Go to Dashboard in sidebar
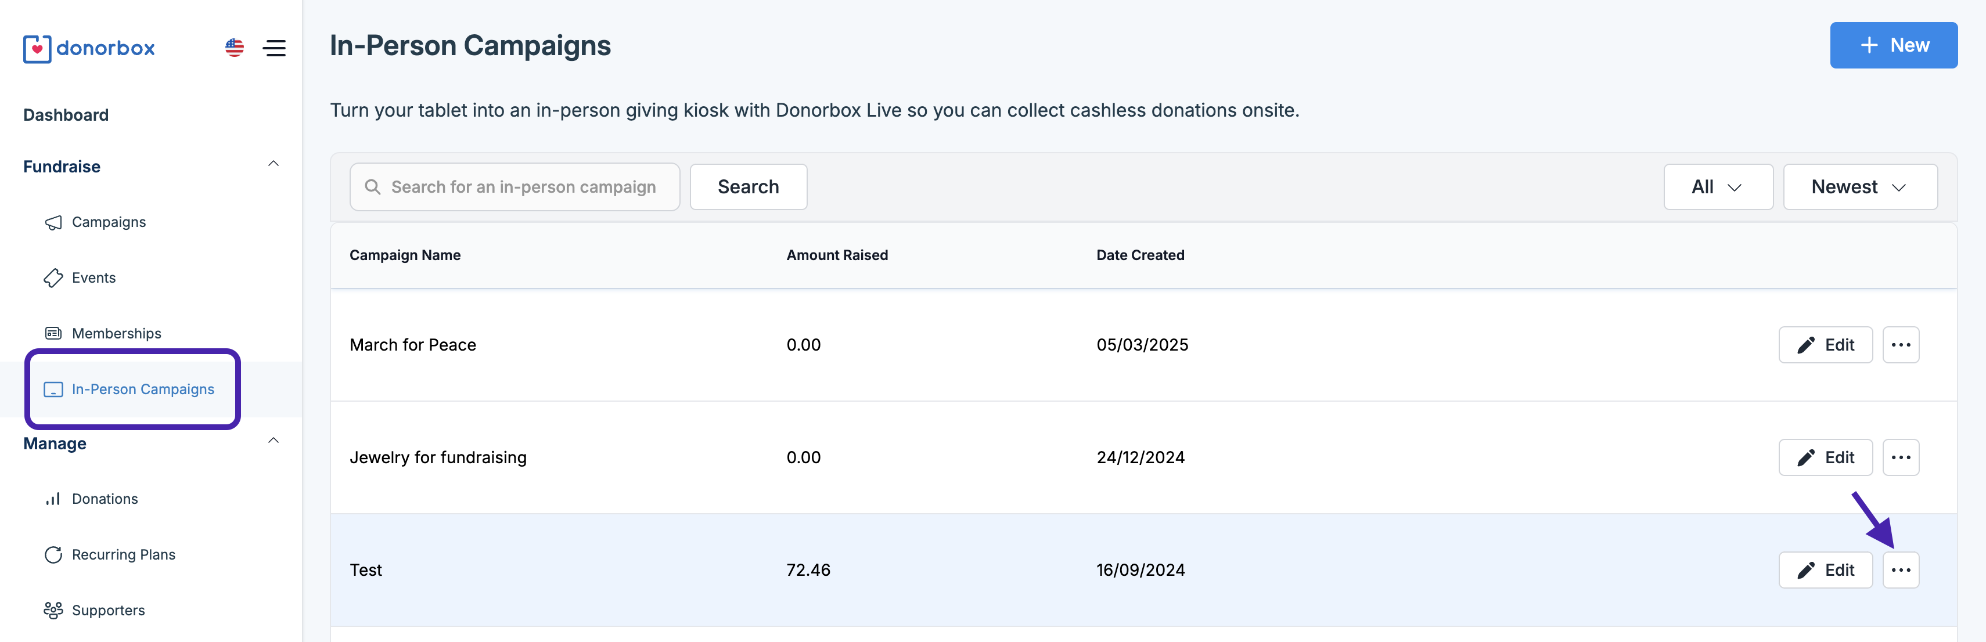The image size is (1986, 642). pos(66,115)
